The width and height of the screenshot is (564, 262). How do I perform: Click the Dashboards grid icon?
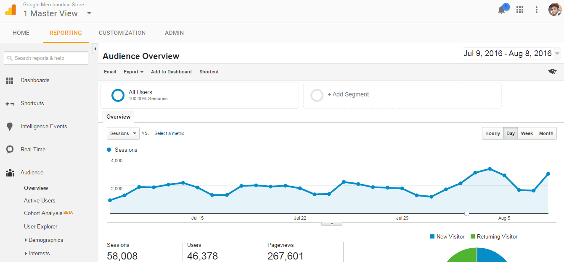pos(10,80)
